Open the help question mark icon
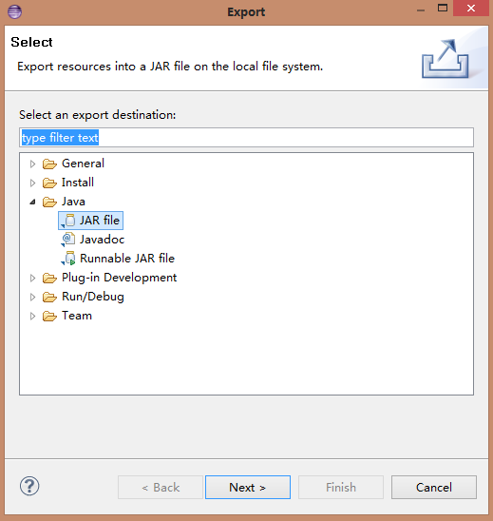Screen dimensions: 493x521 point(29,486)
